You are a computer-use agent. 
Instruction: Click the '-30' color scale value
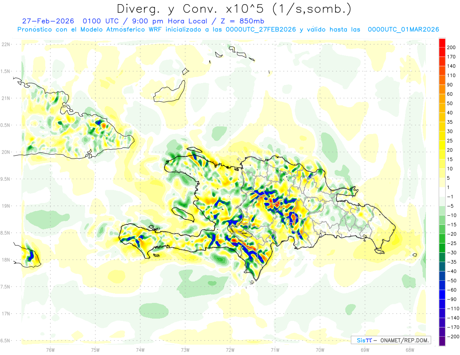tap(452, 253)
